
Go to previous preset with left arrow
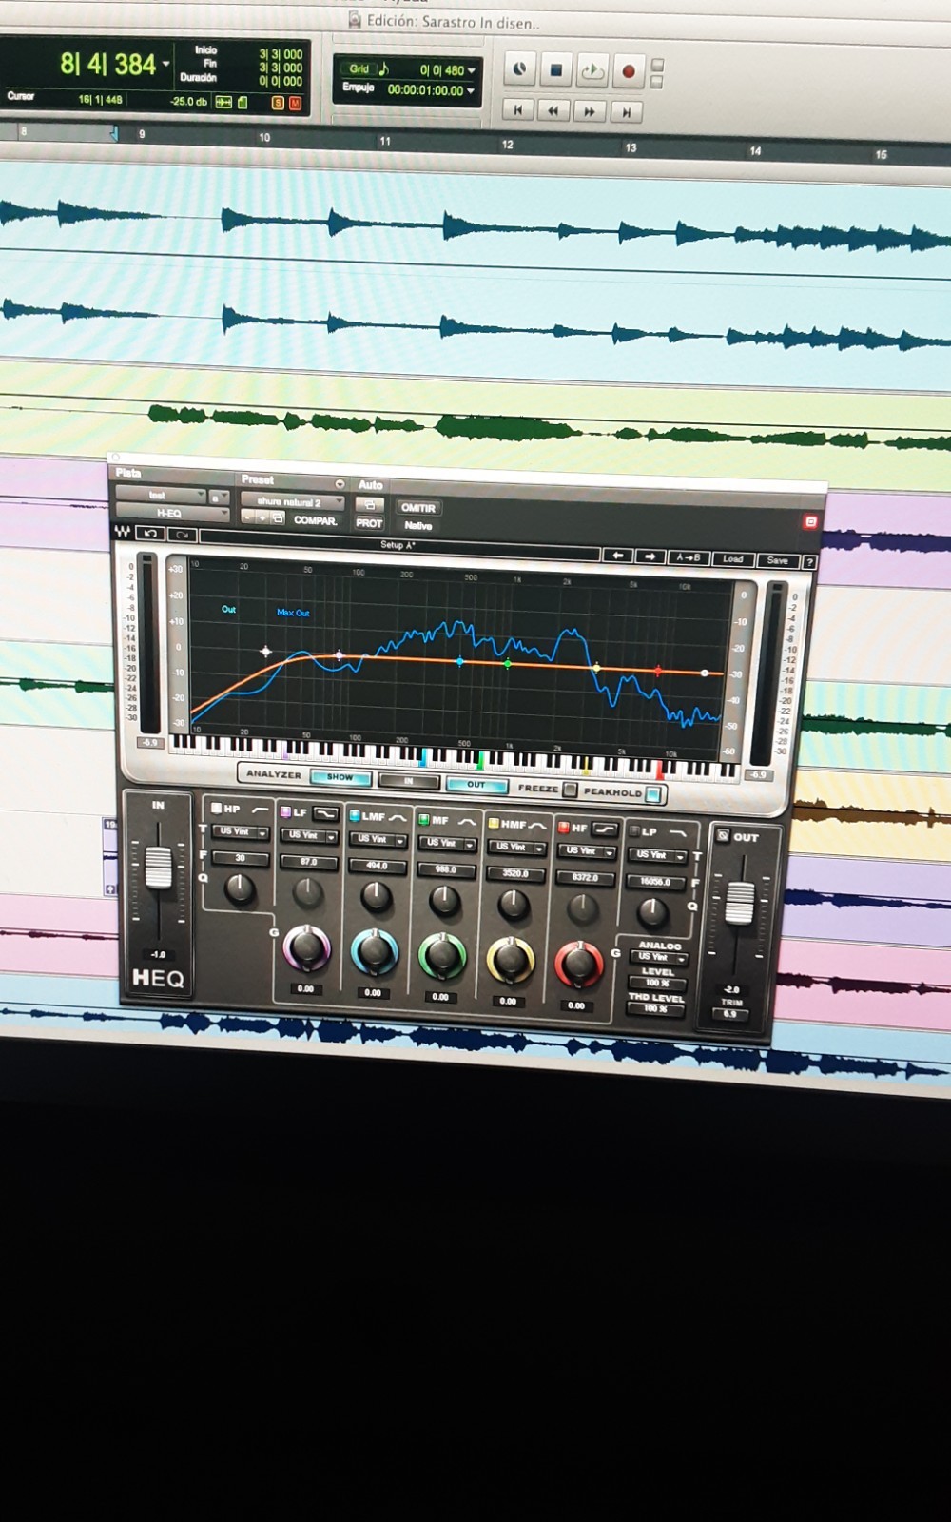[x=618, y=556]
